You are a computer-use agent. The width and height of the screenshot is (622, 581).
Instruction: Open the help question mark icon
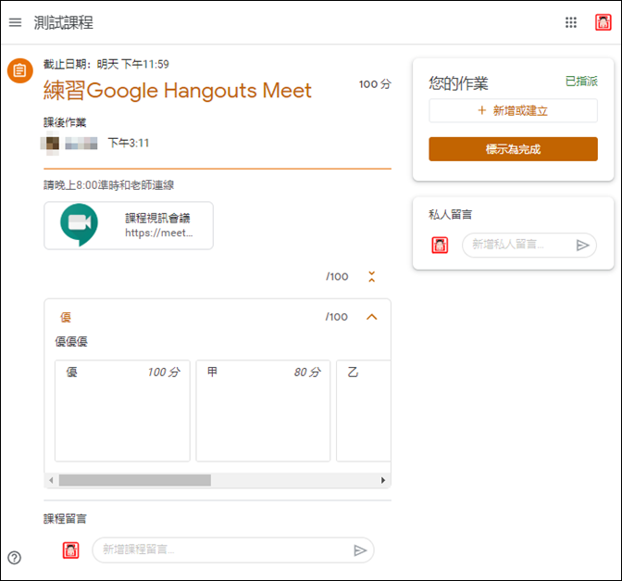15,558
